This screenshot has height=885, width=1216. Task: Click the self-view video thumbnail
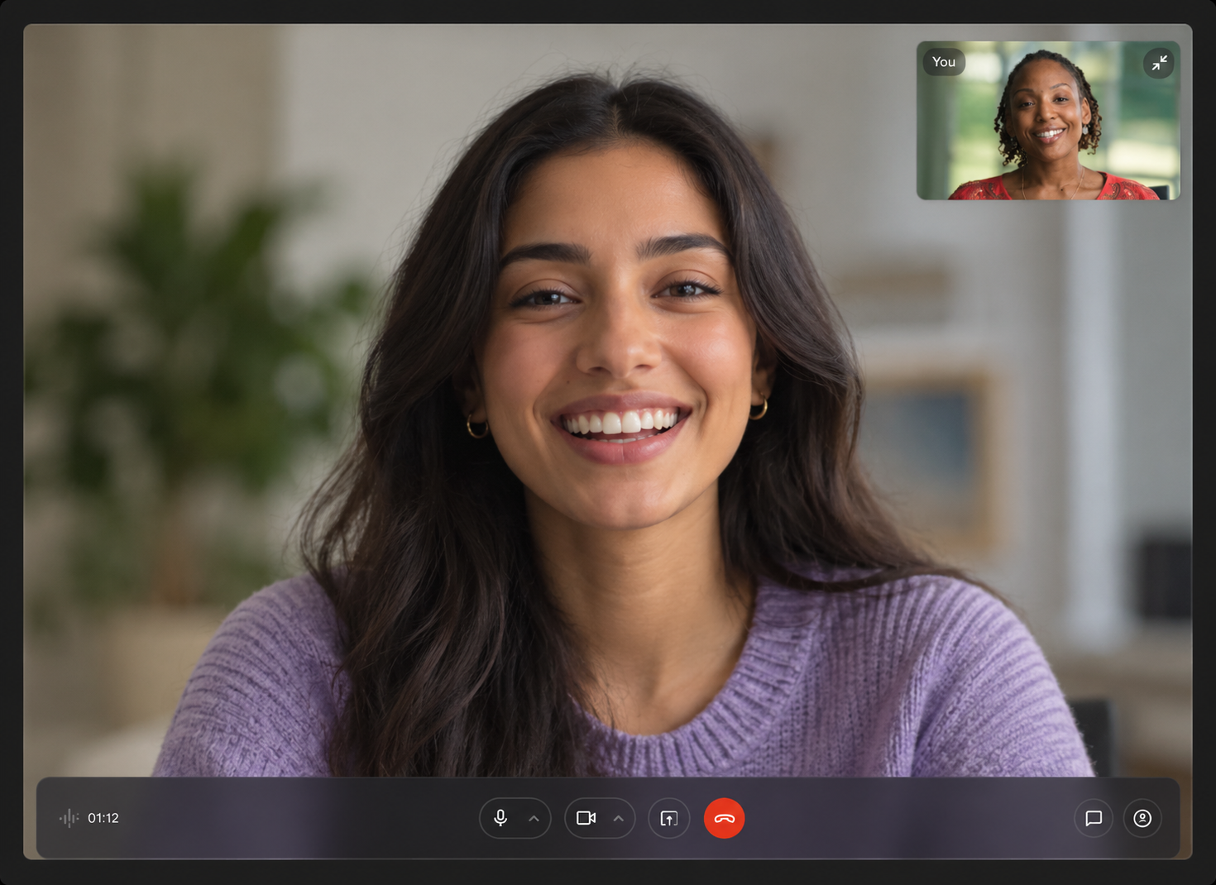click(1048, 121)
